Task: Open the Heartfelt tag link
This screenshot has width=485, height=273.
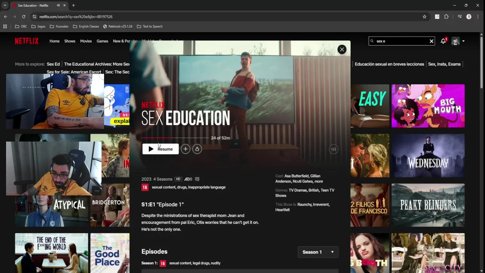Action: pyautogui.click(x=283, y=210)
